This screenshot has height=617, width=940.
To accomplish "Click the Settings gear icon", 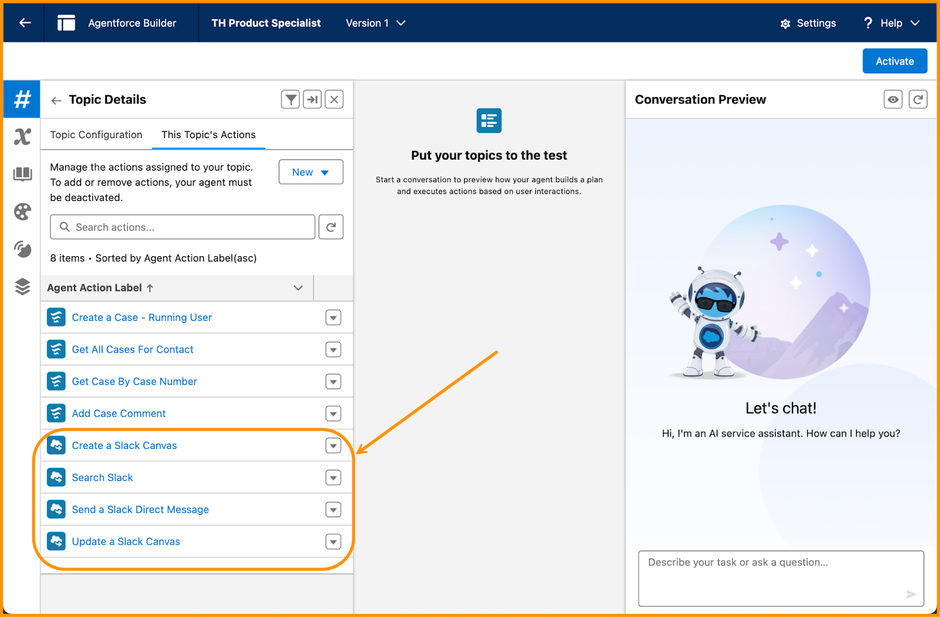I will [x=785, y=24].
